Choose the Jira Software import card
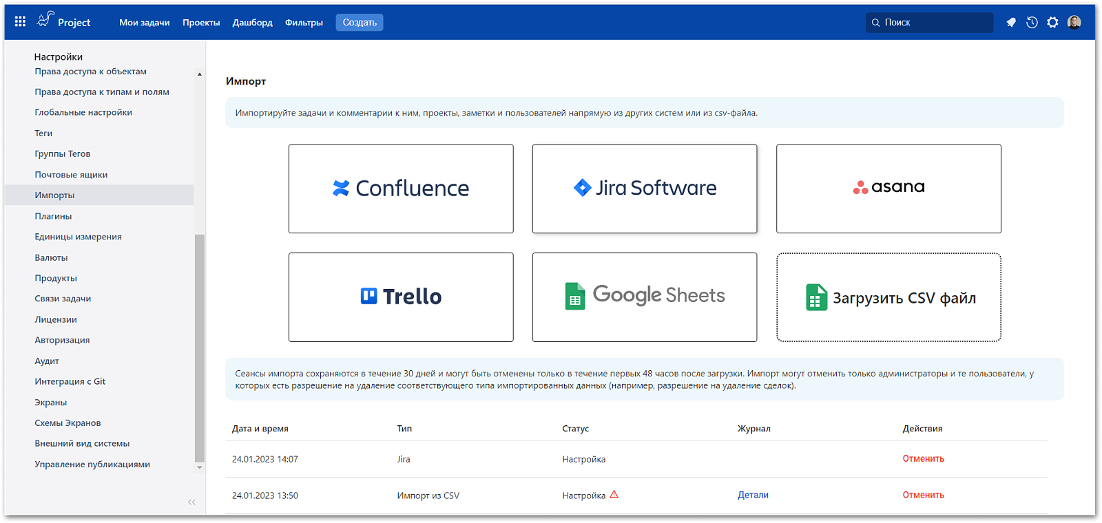Screen dimensions: 1102x523 [645, 189]
